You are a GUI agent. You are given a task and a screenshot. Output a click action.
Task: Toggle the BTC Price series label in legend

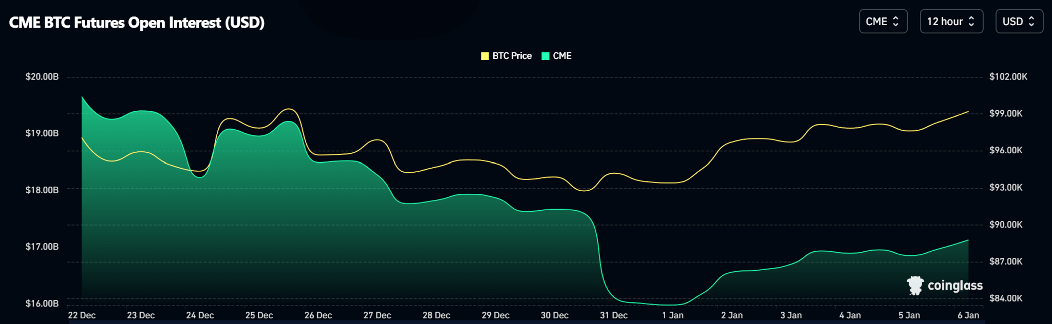pyautogui.click(x=512, y=56)
